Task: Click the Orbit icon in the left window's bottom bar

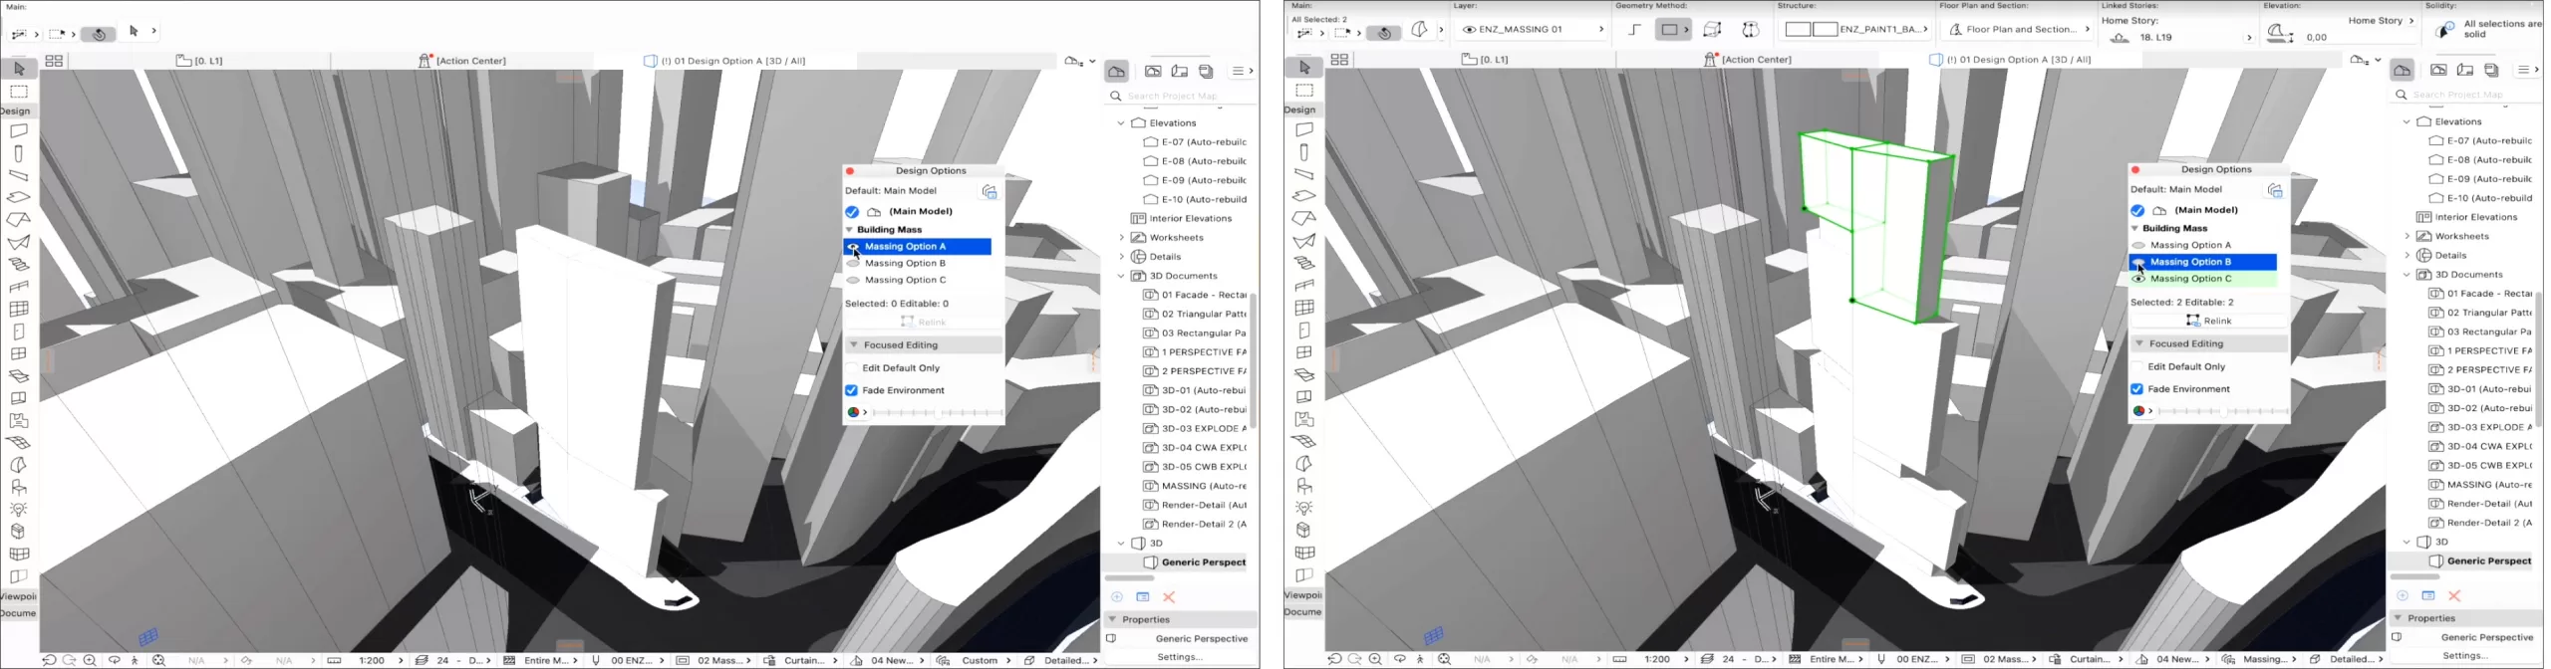Action: (x=115, y=660)
